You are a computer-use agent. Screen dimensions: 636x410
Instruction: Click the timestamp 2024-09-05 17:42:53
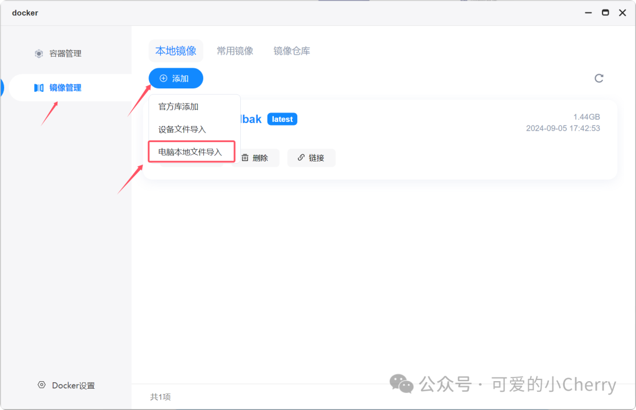(x=563, y=128)
